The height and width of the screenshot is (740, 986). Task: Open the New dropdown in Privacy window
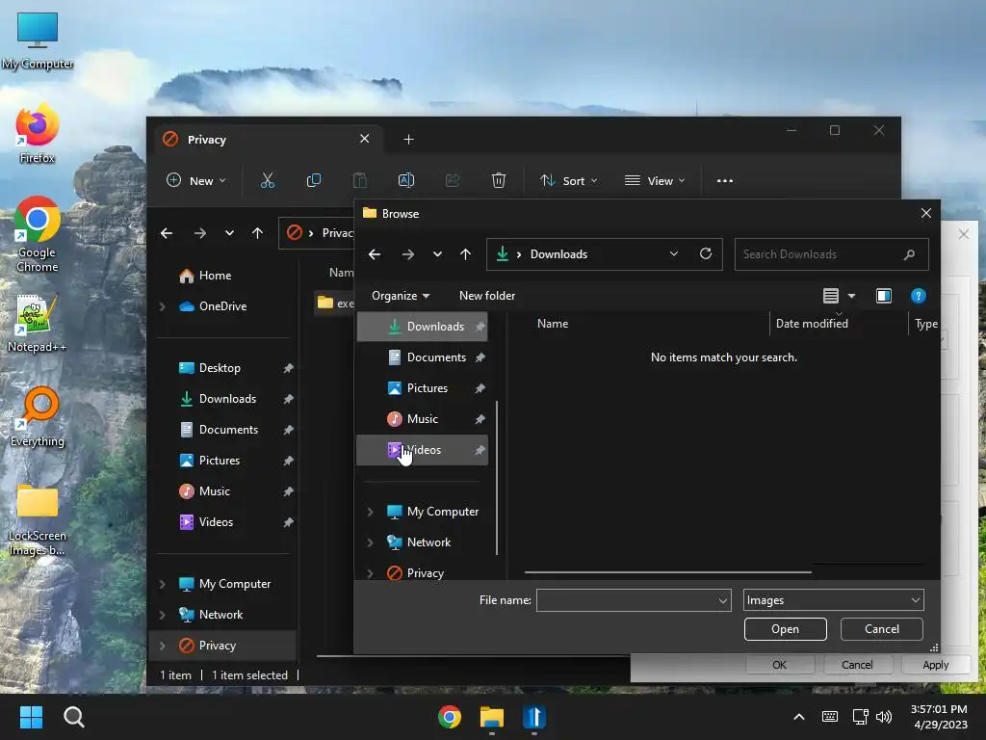coord(195,180)
